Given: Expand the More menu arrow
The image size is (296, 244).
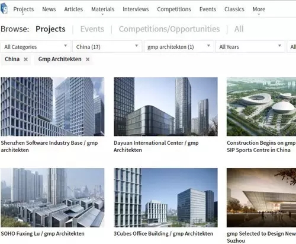Looking at the screenshot, I should [259, 14].
